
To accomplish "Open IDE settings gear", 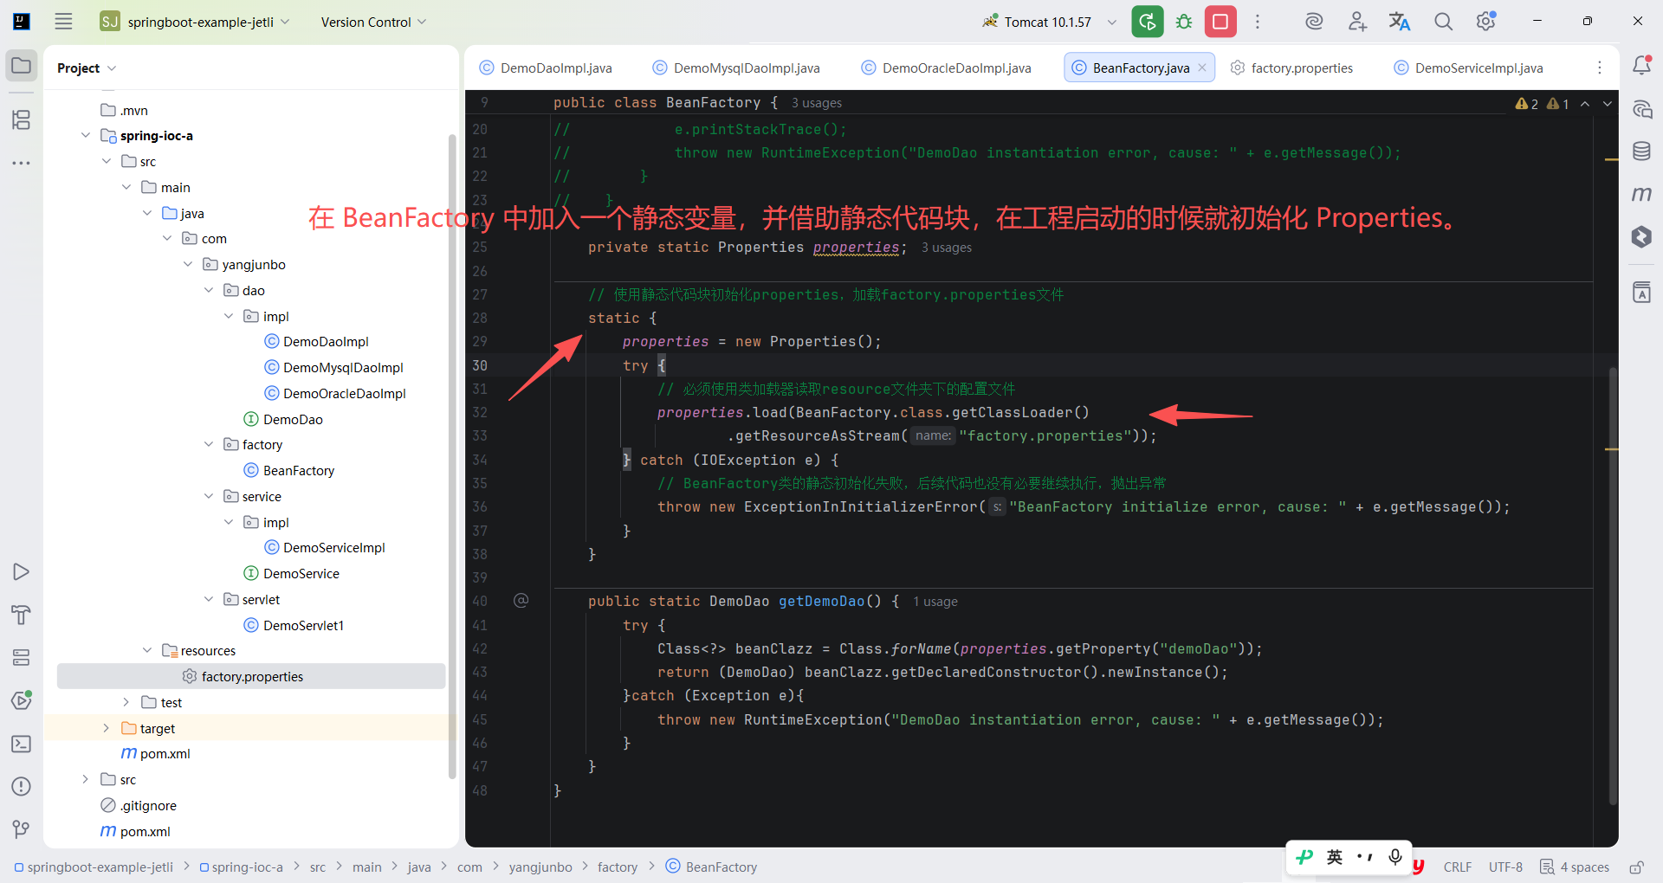I will [1486, 22].
